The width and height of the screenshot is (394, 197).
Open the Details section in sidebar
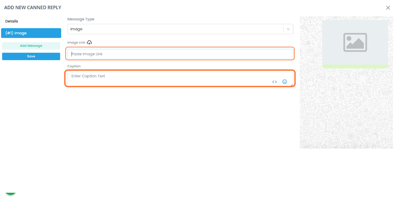coord(12,21)
